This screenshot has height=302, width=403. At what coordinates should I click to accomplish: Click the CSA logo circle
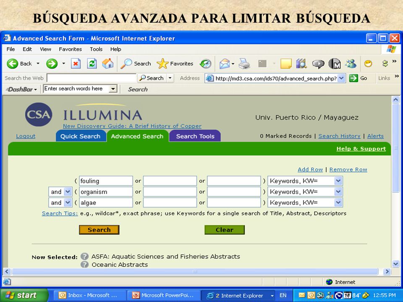click(39, 115)
